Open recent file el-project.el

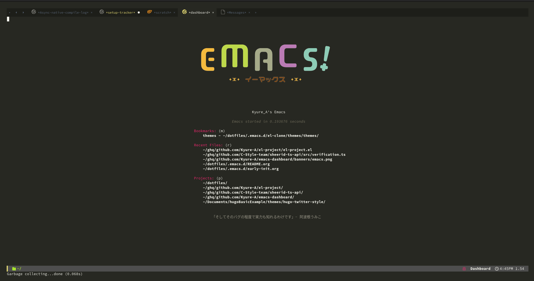258,150
